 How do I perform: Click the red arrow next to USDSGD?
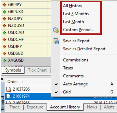(x=4, y=53)
